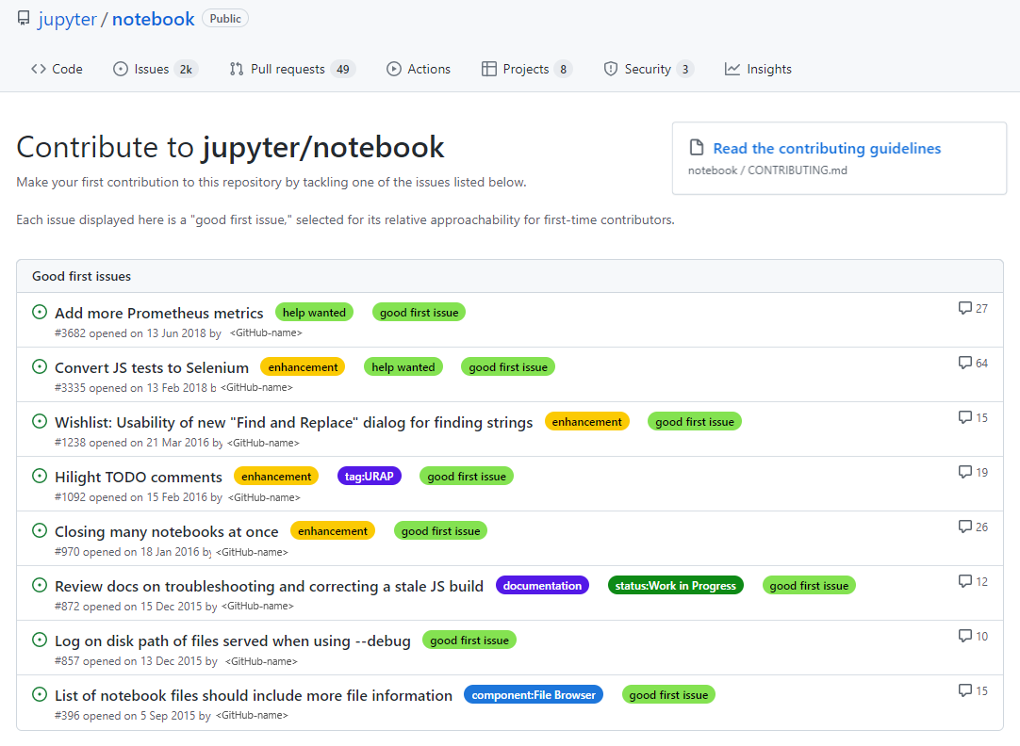This screenshot has width=1020, height=746.
Task: Click the document icon next to contributing guidelines
Action: click(695, 147)
